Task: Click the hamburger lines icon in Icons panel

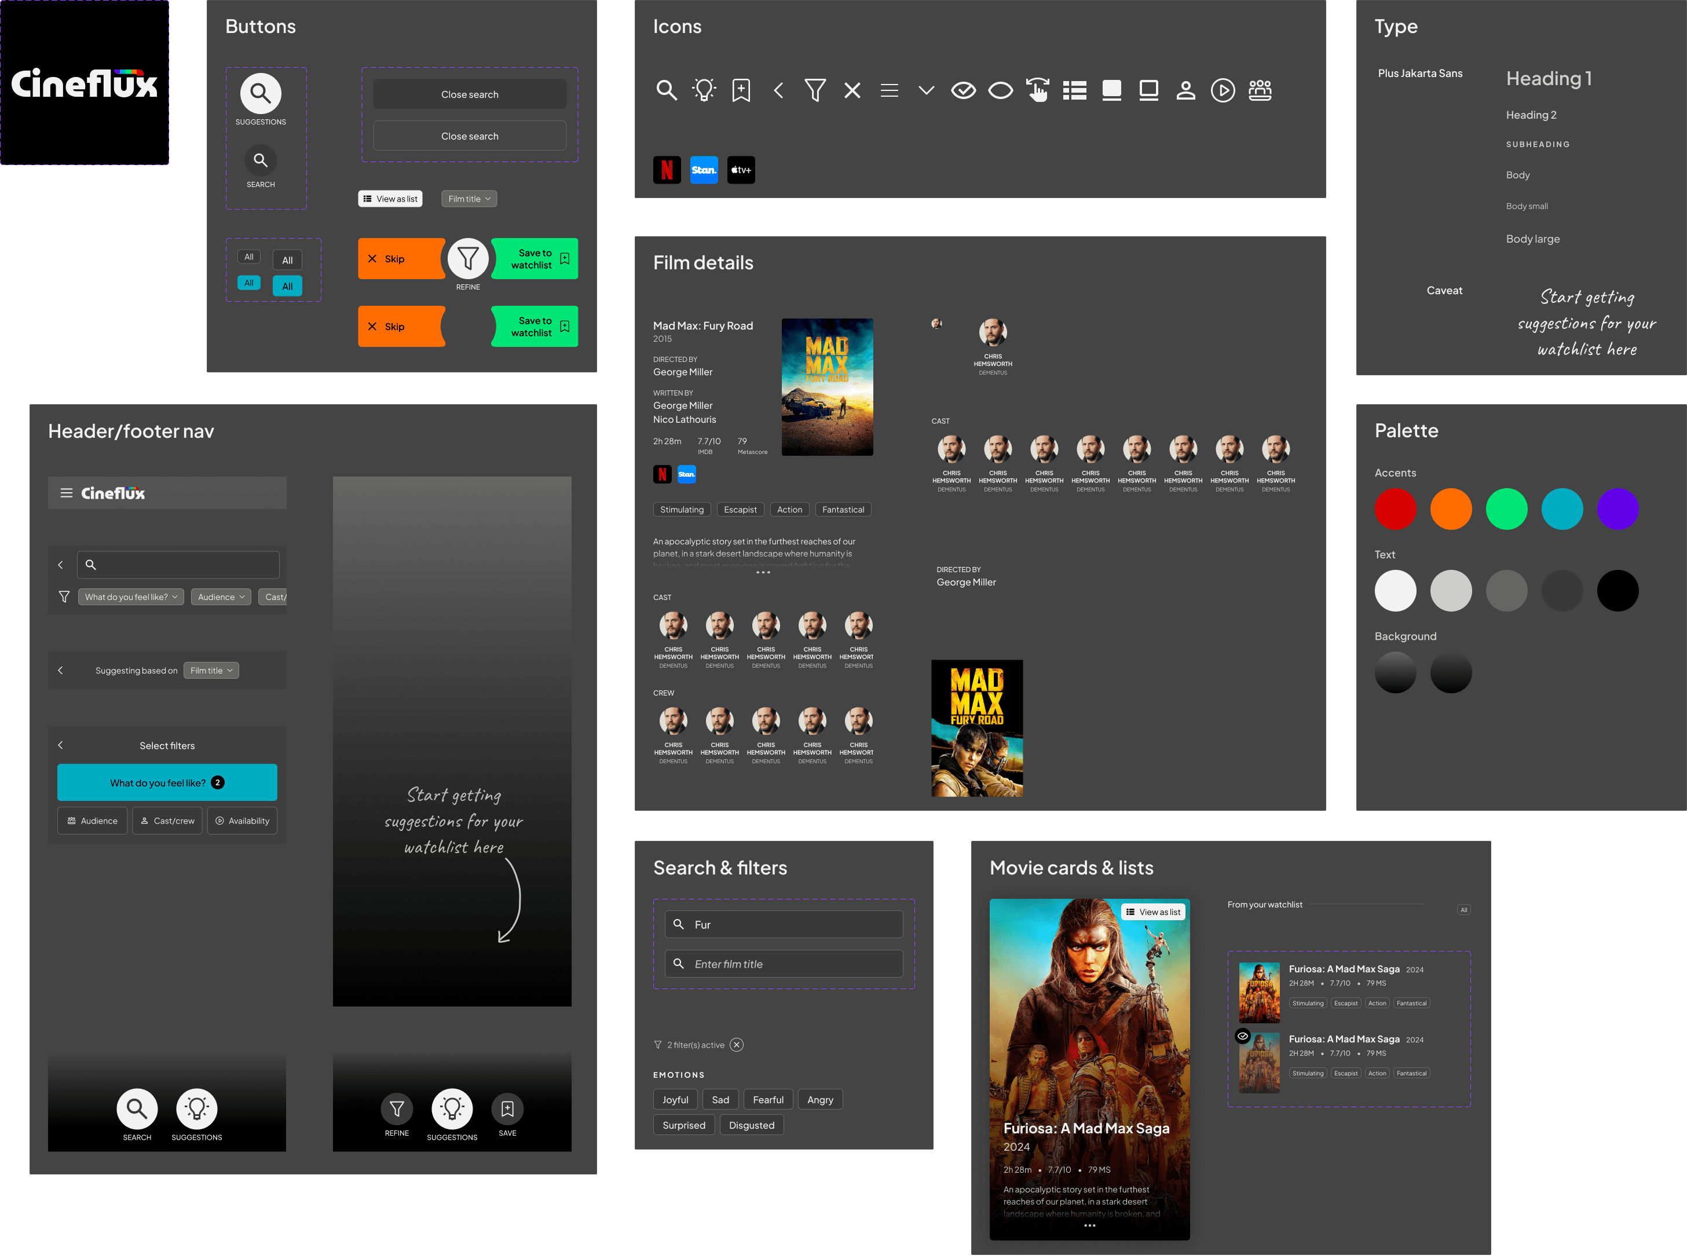Action: click(x=888, y=91)
